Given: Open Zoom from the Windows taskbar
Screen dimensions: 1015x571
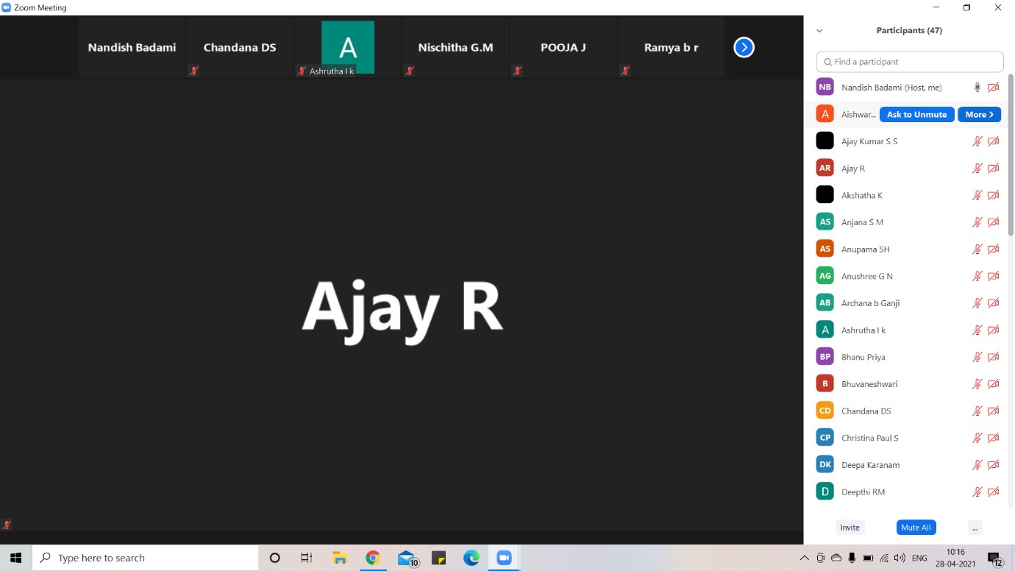Looking at the screenshot, I should 504,558.
